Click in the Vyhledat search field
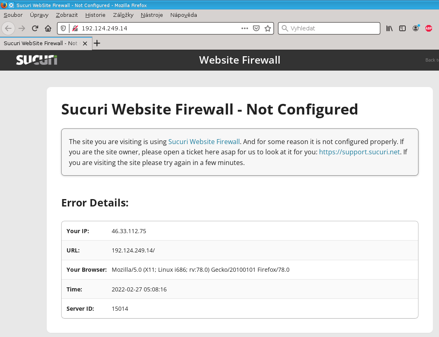The height and width of the screenshot is (337, 439). pos(333,28)
